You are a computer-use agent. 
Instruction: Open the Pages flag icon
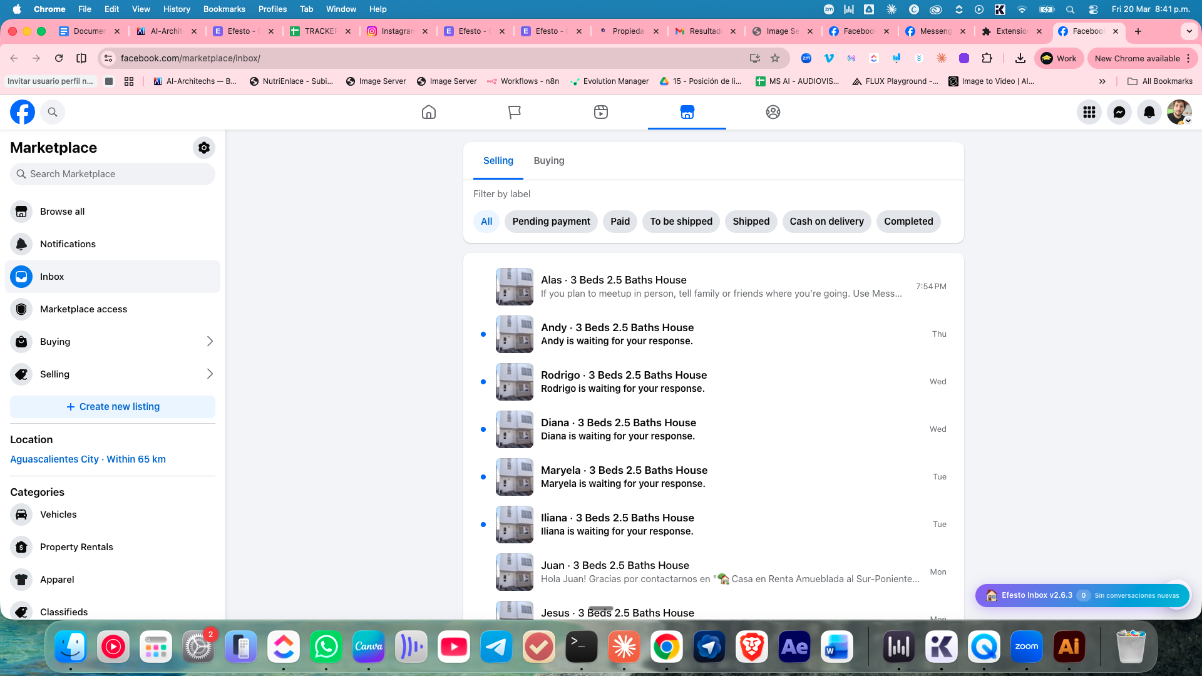point(515,112)
